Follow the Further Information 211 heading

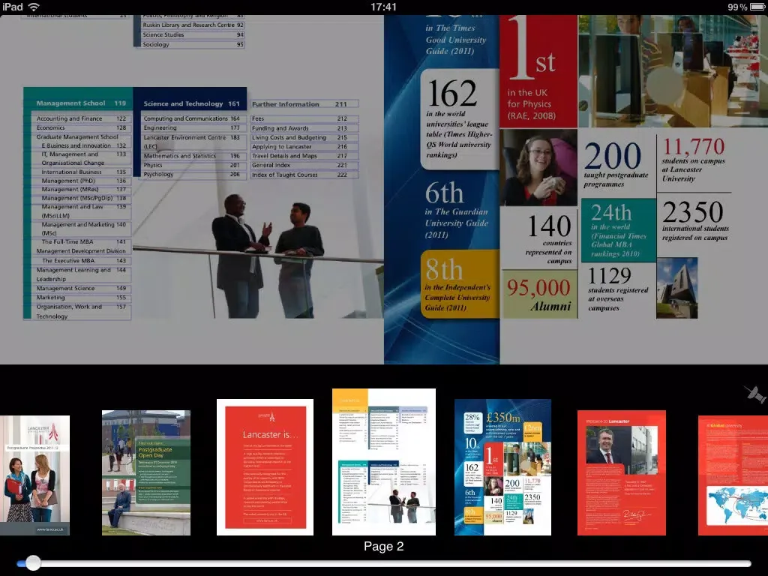304,104
